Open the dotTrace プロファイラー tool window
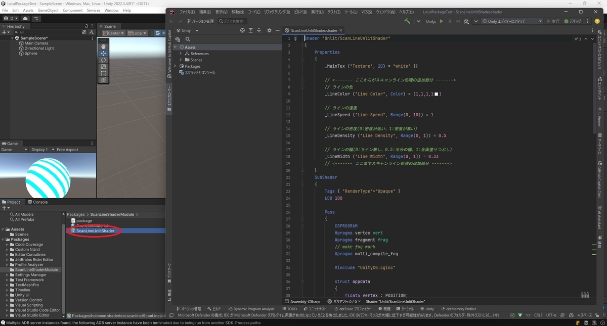Image resolution: width=607 pixels, height=326 pixels. coord(353,308)
